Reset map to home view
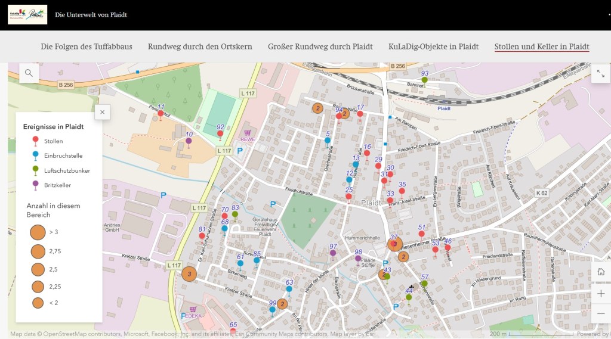 point(601,272)
